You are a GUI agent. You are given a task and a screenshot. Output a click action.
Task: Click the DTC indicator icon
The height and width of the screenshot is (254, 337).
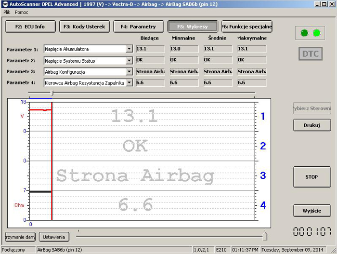click(x=311, y=54)
